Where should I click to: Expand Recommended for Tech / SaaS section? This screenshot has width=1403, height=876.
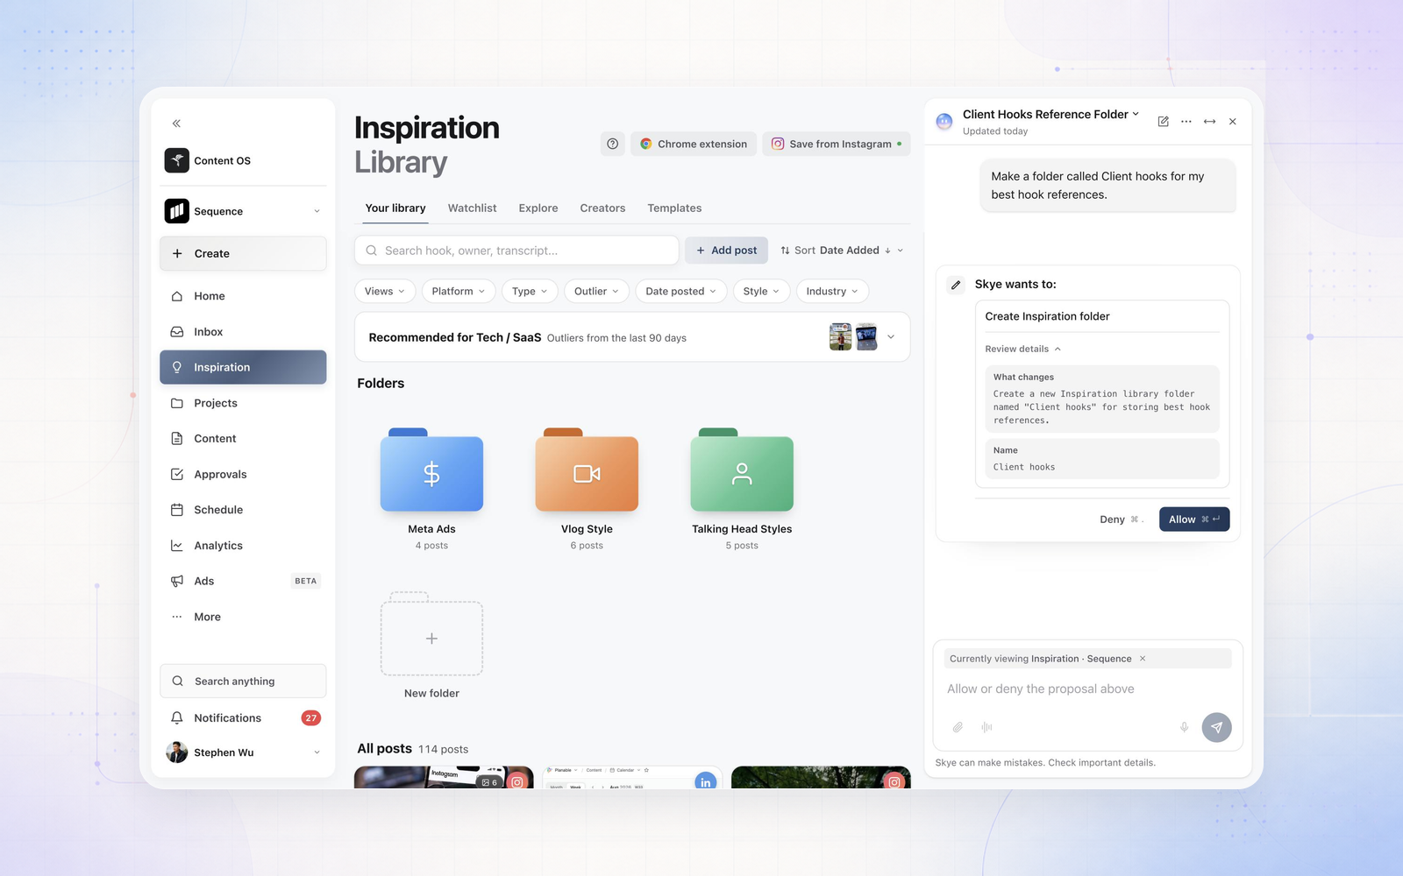coord(891,337)
